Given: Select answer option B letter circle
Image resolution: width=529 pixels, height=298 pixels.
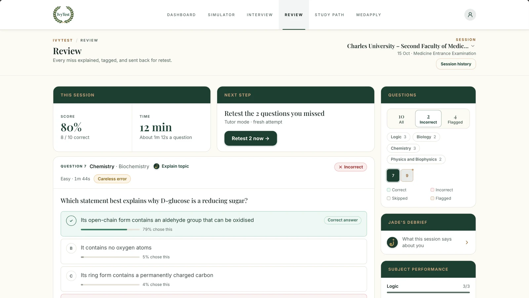Looking at the screenshot, I should 71,248.
